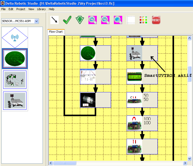The width and height of the screenshot is (193, 166).
Task: Click the leftmost magnifier zoom icon
Action: (93, 20)
